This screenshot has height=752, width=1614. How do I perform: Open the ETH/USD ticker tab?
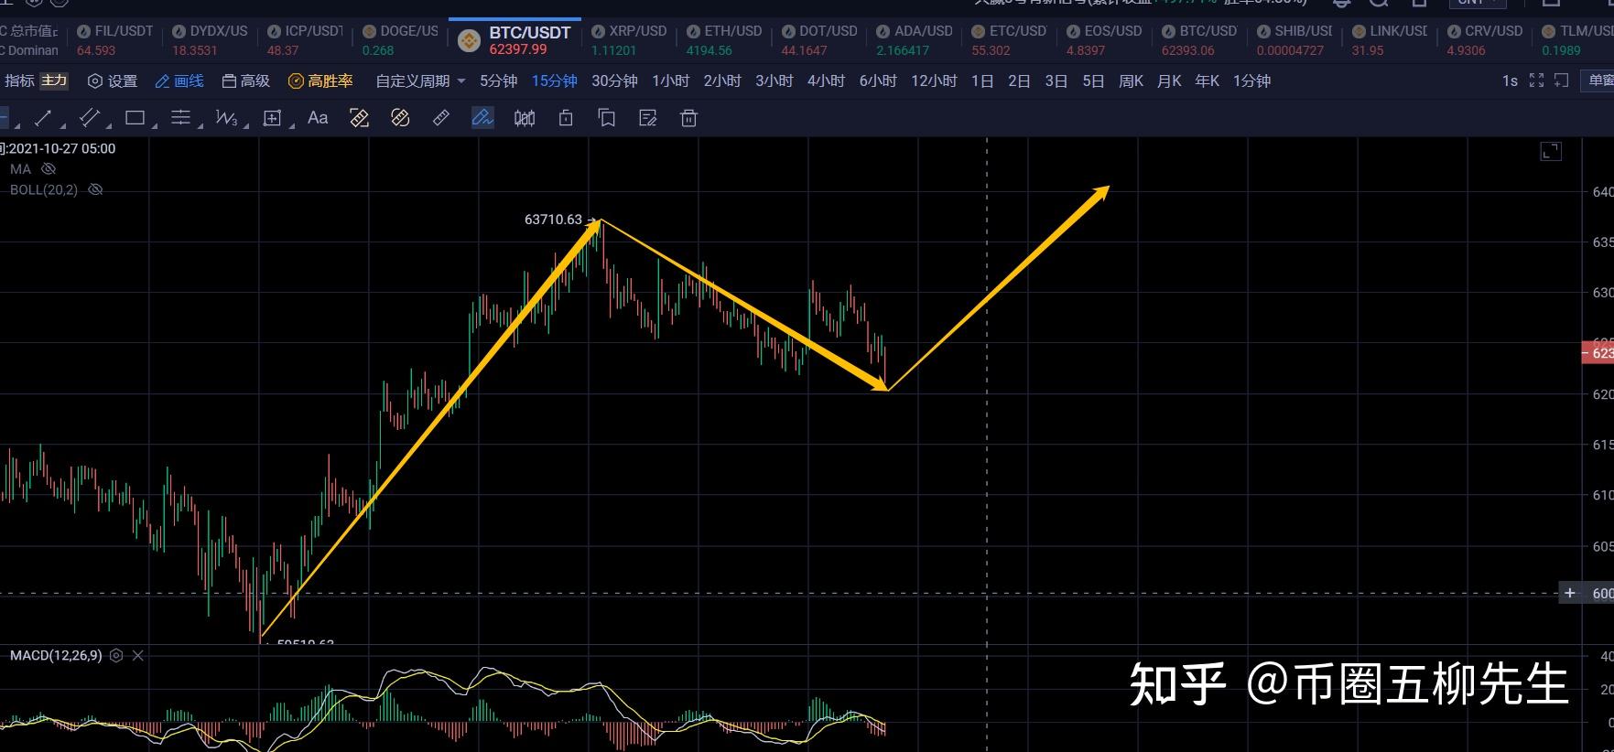[x=723, y=40]
